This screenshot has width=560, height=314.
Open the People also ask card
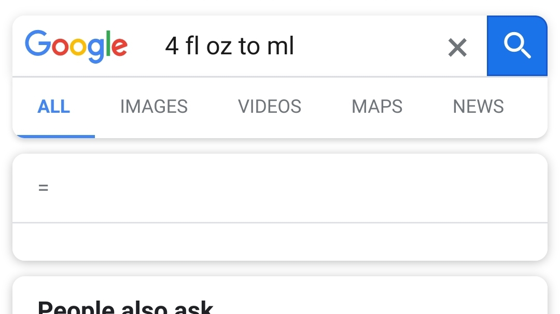280,295
